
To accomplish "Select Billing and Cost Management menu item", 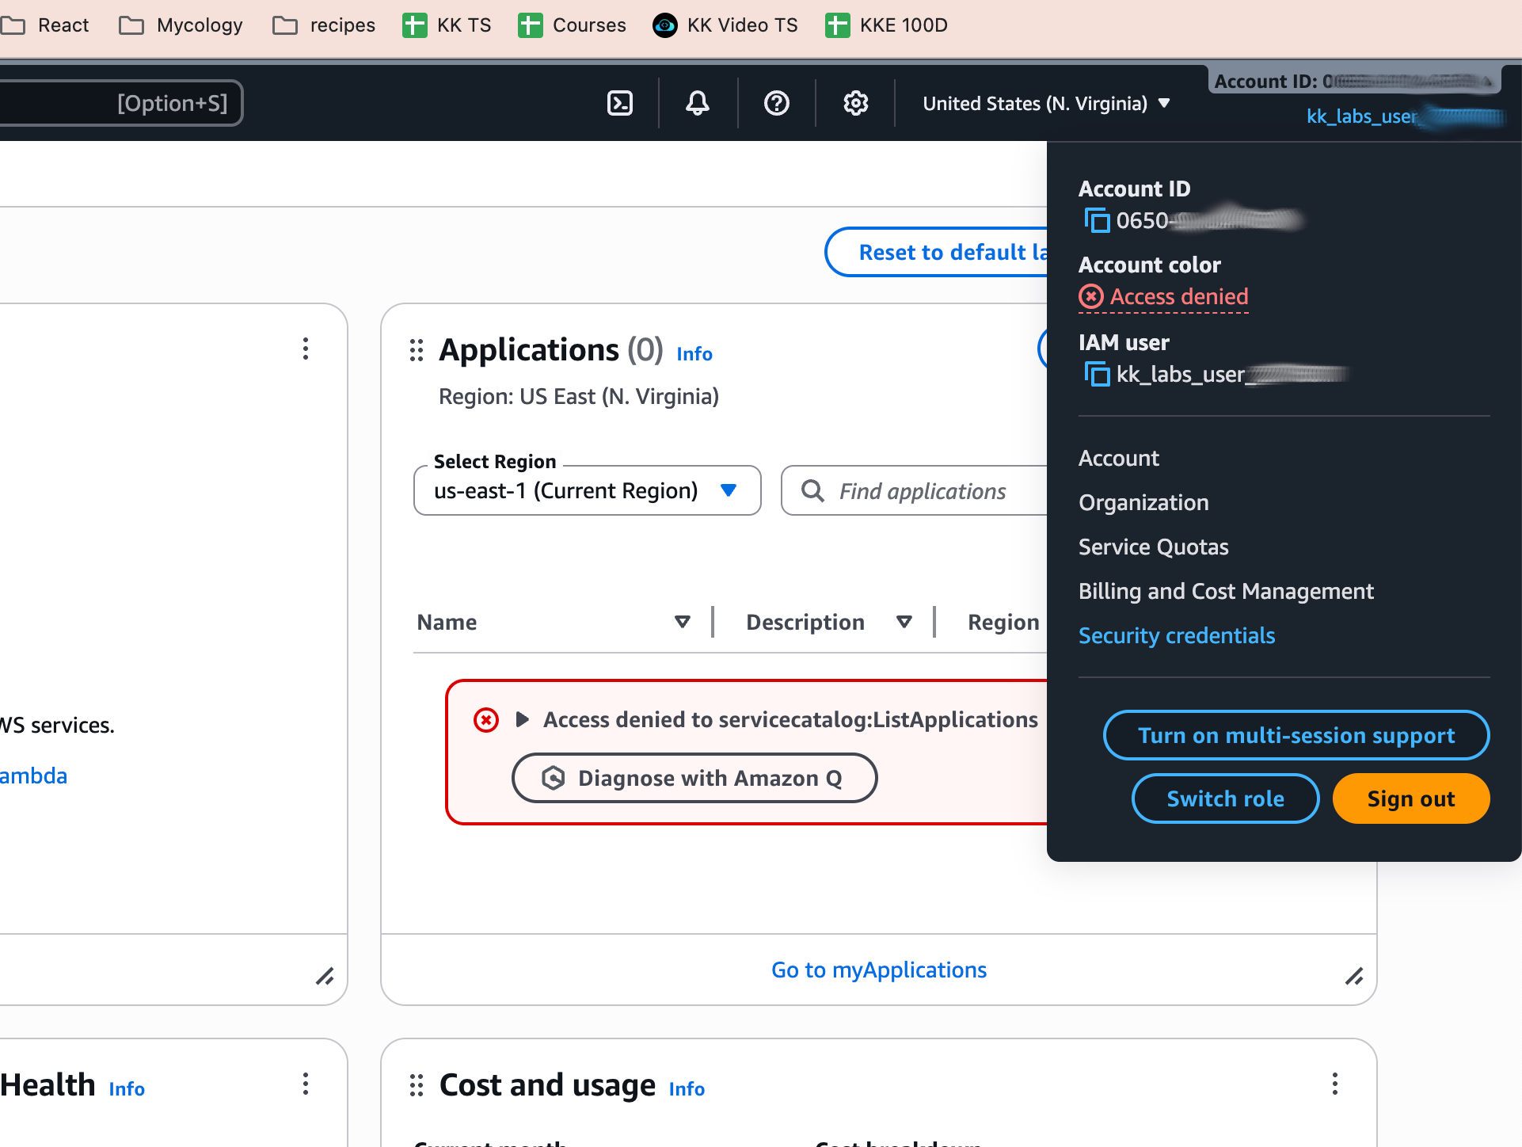I will pos(1226,591).
